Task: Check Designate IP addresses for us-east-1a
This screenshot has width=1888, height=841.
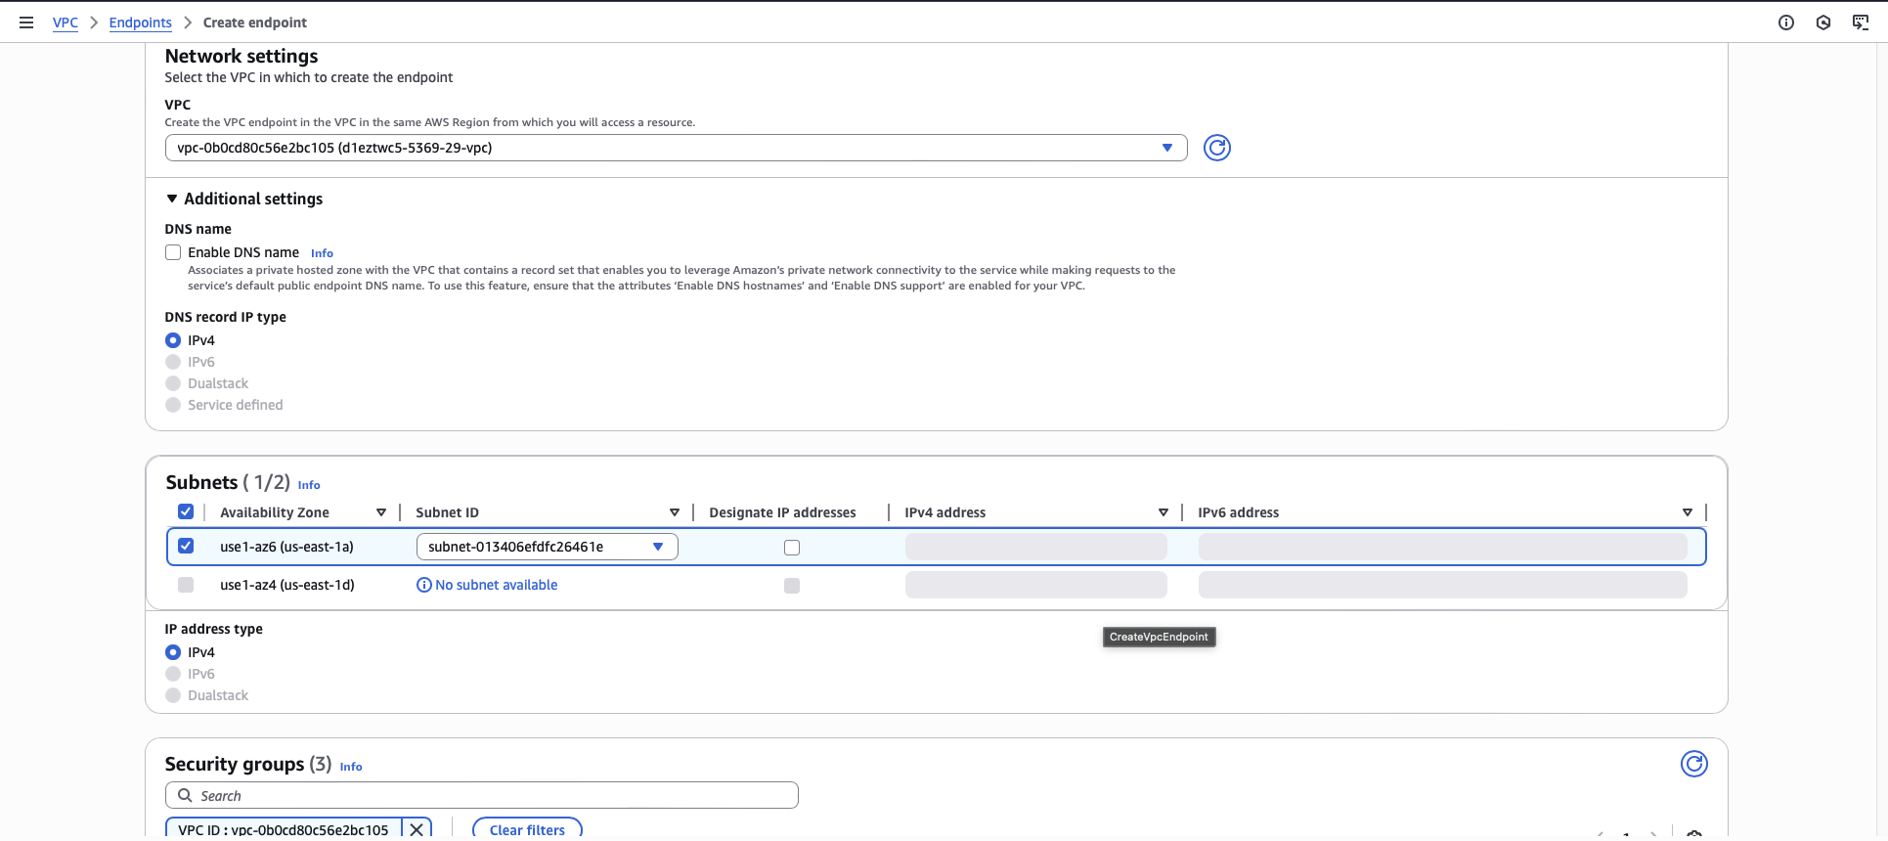Action: coord(792,548)
